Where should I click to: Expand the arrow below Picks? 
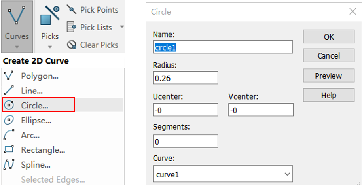pyautogui.click(x=50, y=47)
